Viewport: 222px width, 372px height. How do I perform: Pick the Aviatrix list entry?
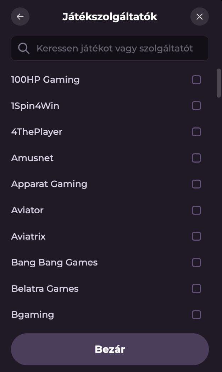[28, 236]
